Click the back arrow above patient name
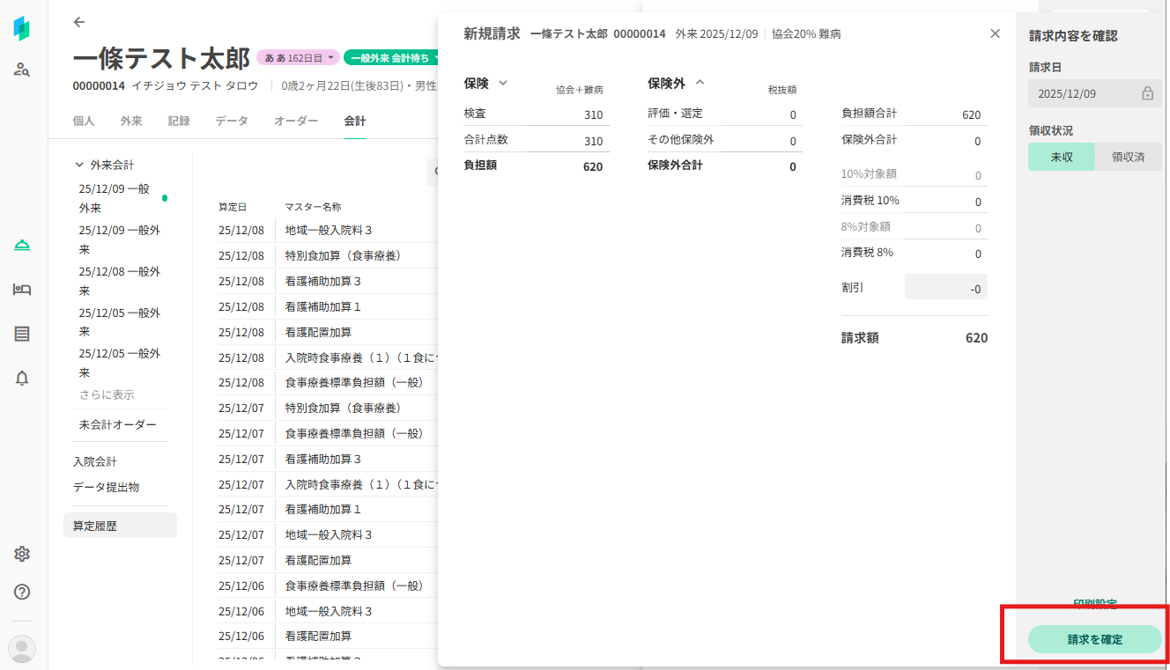 coord(79,22)
